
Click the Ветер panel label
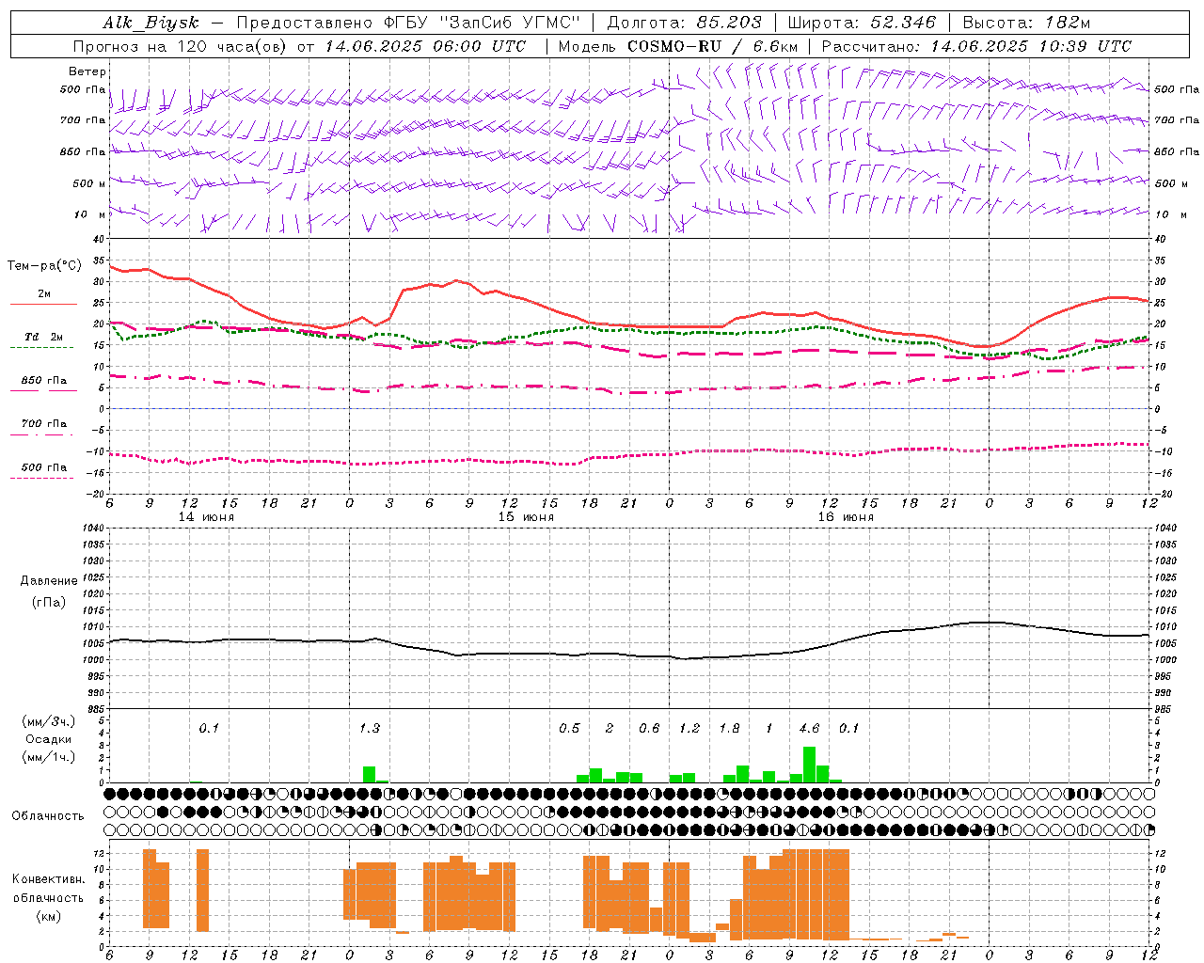(x=87, y=71)
